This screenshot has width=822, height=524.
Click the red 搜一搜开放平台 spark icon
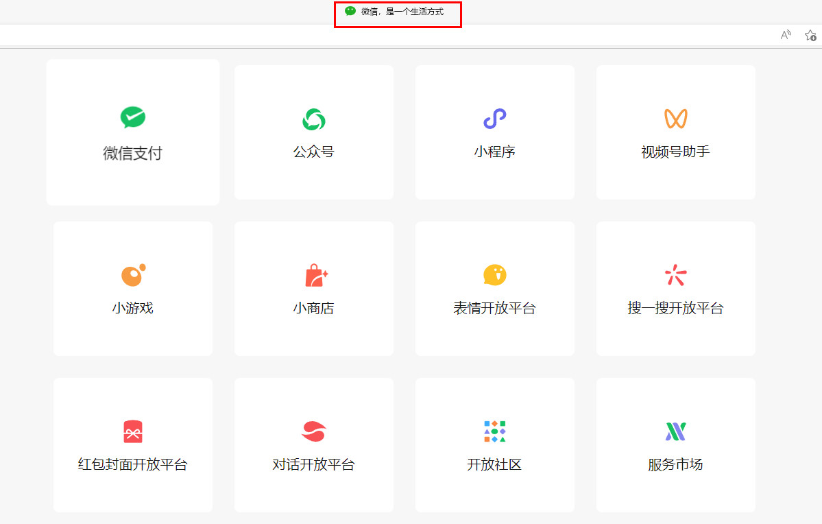pyautogui.click(x=676, y=275)
